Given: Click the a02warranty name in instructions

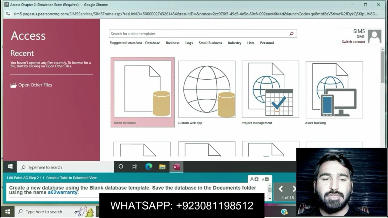Looking at the screenshot, I should [62, 193].
